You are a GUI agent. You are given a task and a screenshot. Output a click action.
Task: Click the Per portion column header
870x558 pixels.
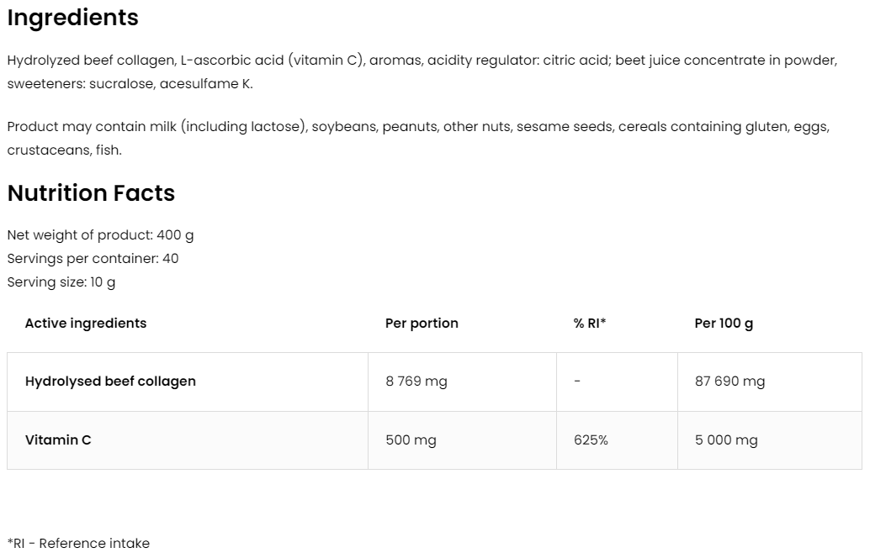tap(422, 324)
